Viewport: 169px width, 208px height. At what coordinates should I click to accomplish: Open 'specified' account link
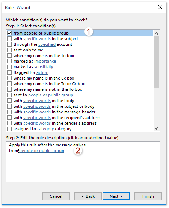coord(47,44)
